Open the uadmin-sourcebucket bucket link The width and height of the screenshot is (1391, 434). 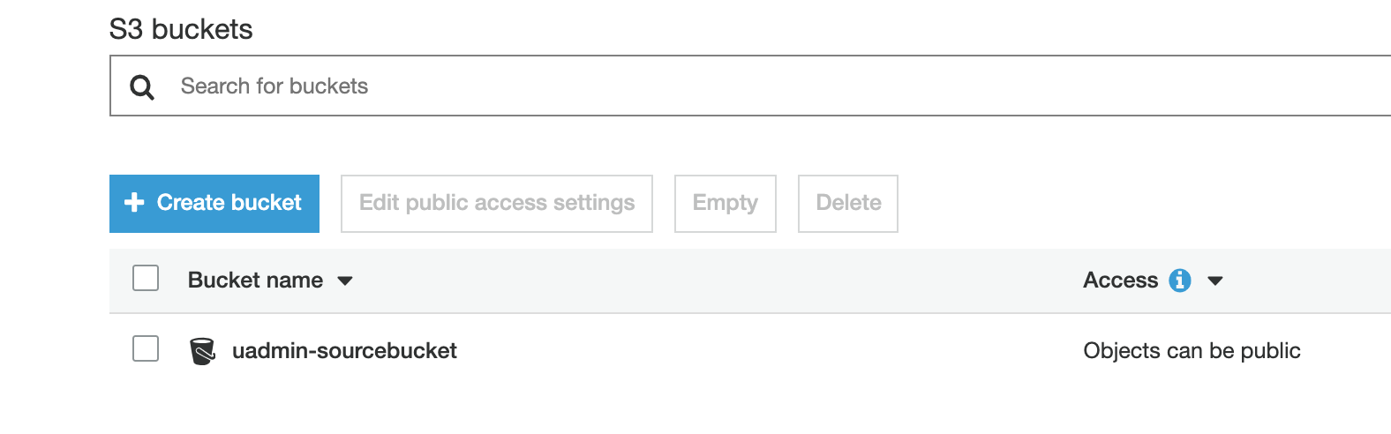tap(344, 351)
